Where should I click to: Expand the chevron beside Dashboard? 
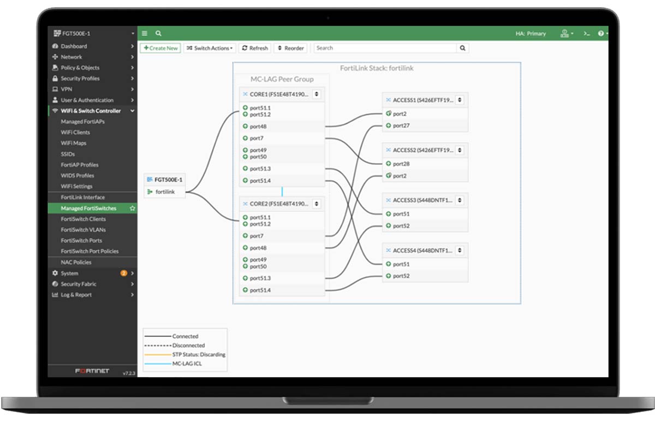coord(133,46)
